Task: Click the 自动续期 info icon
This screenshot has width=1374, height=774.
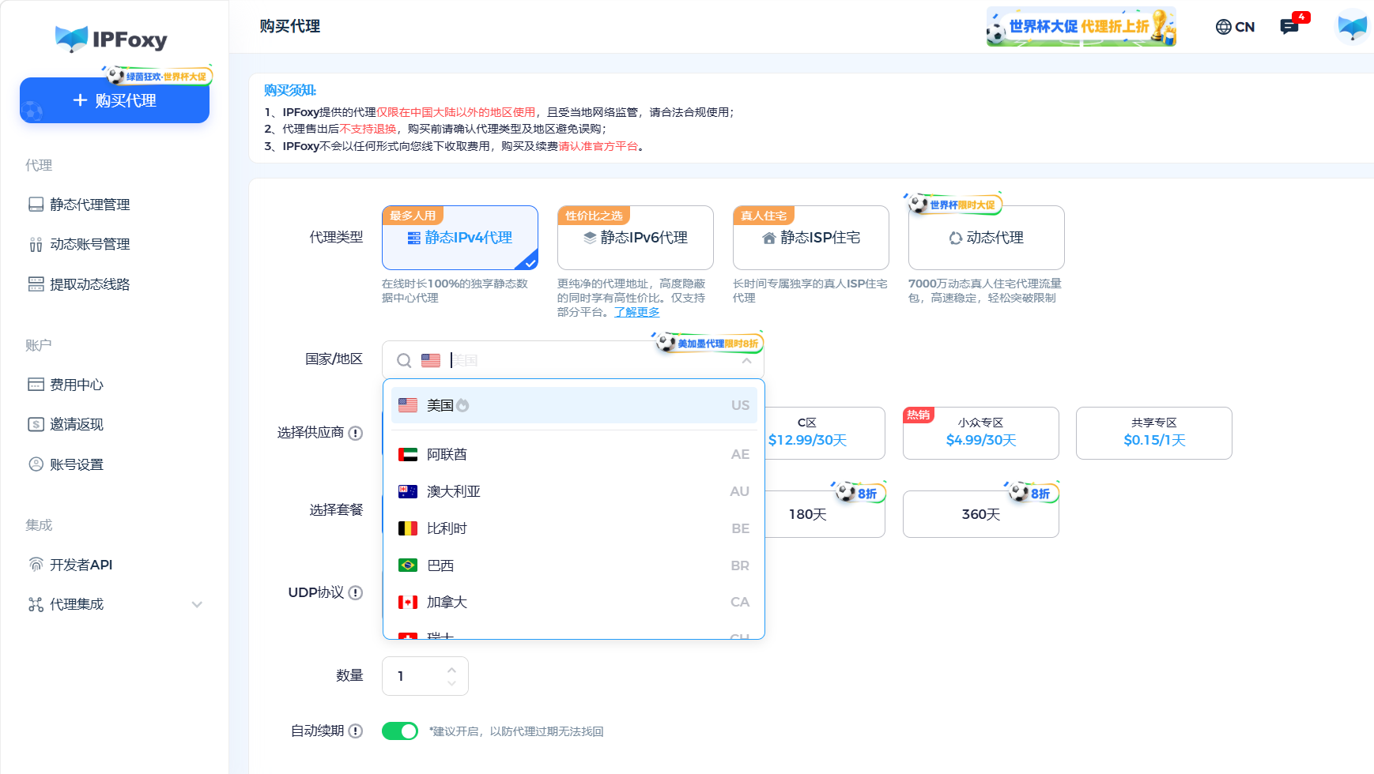Action: click(x=356, y=731)
